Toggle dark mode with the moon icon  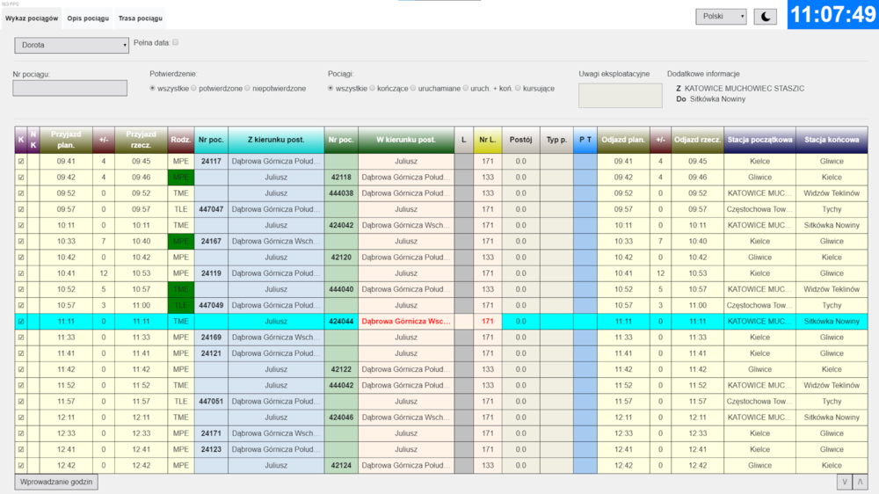tap(765, 17)
